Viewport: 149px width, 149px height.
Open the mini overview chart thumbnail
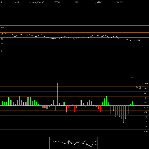click(74, 143)
